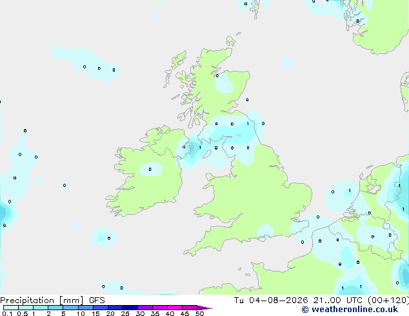The image size is (409, 316).
Task: Click the 30–35 mm purple legend box
Action: pos(145,308)
